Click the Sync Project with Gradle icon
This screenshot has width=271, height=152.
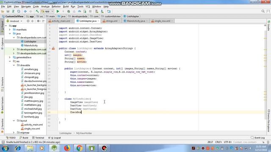13,11
